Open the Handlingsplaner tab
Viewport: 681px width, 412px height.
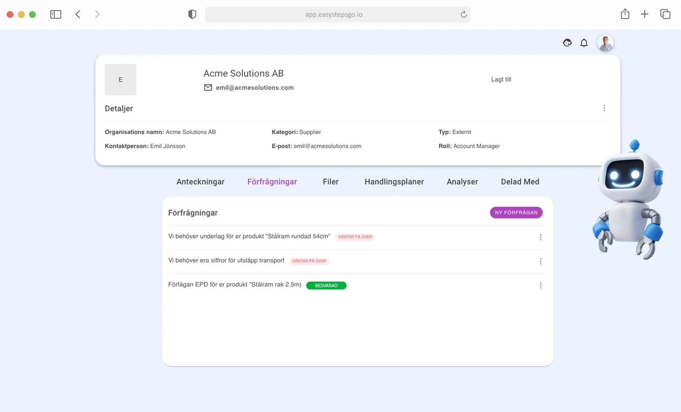click(394, 182)
